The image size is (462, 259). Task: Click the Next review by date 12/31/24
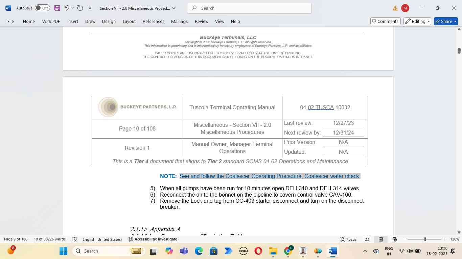[x=343, y=133]
